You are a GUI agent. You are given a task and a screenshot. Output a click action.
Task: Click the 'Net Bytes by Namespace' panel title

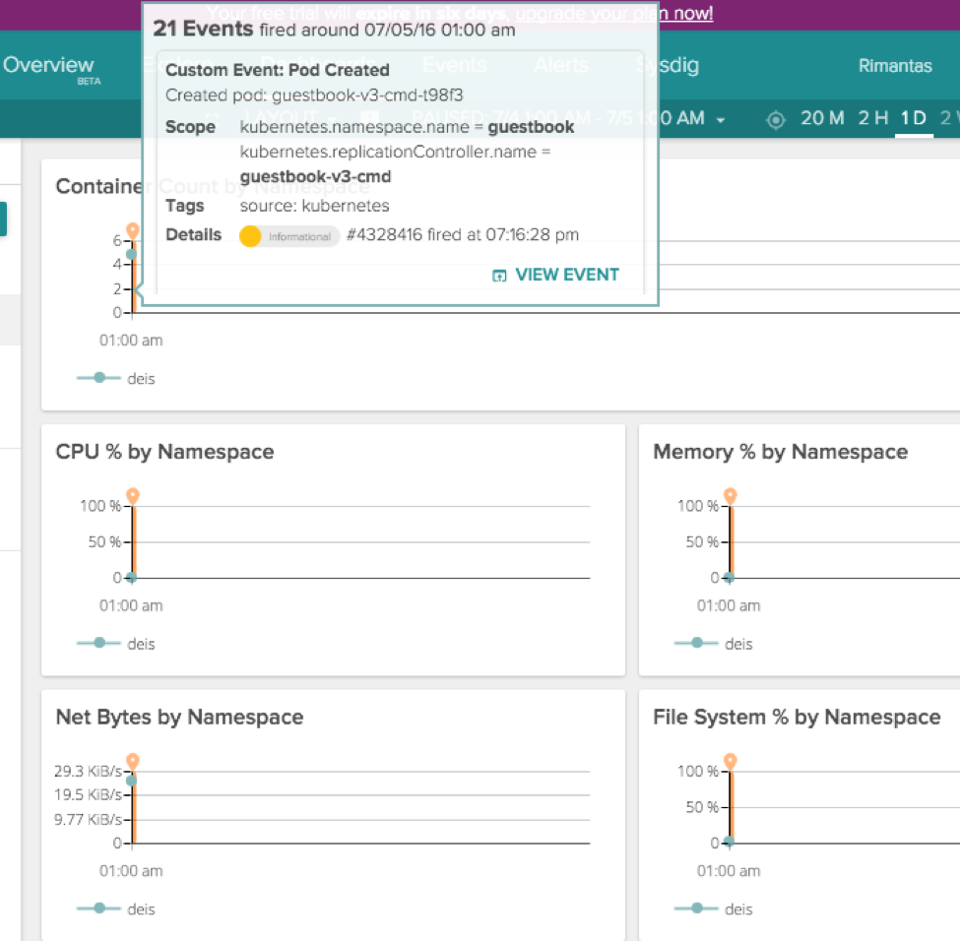point(179,717)
